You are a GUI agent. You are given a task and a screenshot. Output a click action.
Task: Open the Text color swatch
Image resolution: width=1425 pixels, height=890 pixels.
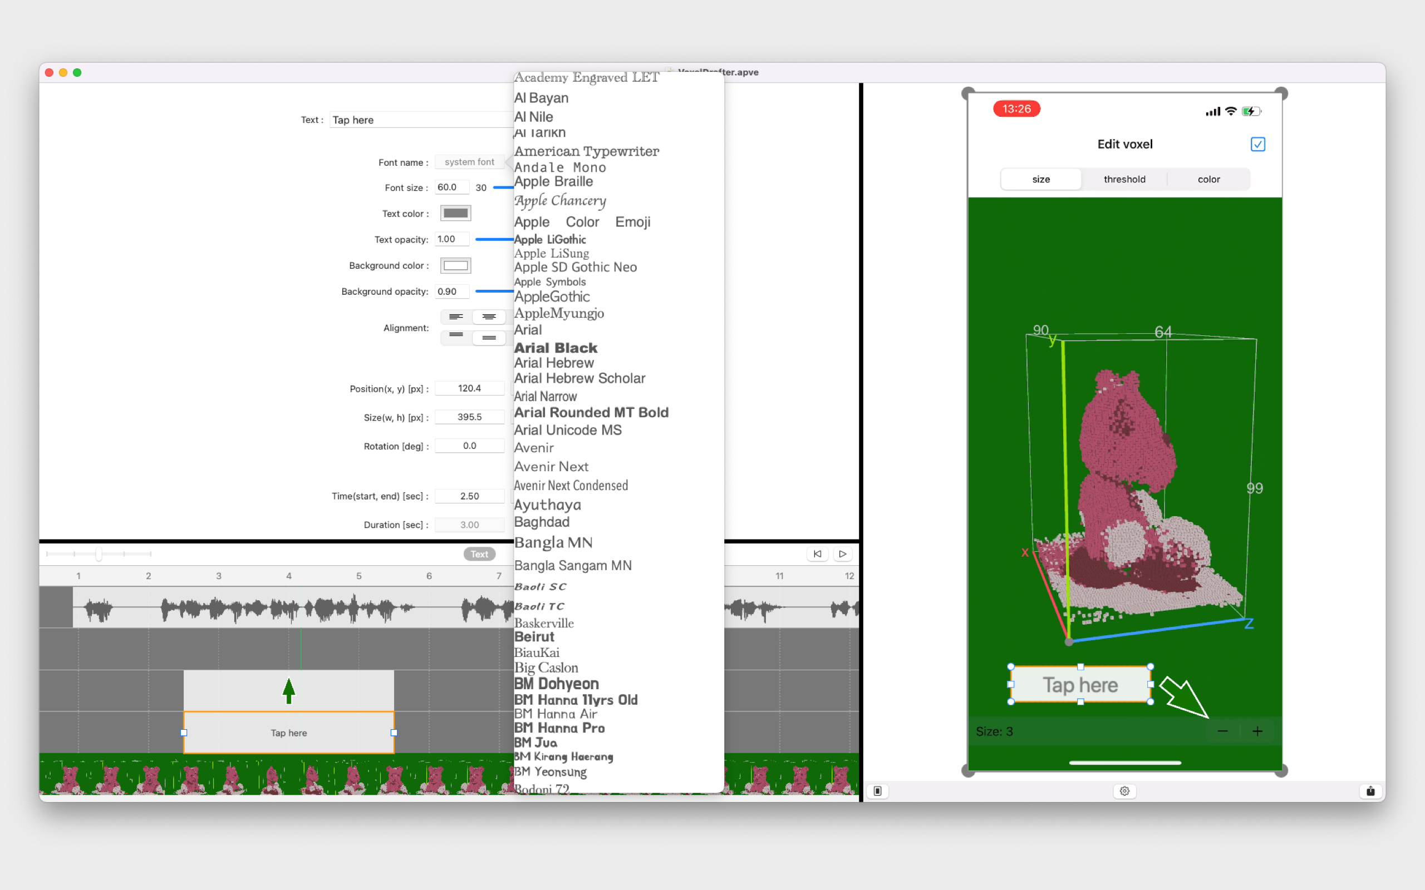click(x=455, y=213)
